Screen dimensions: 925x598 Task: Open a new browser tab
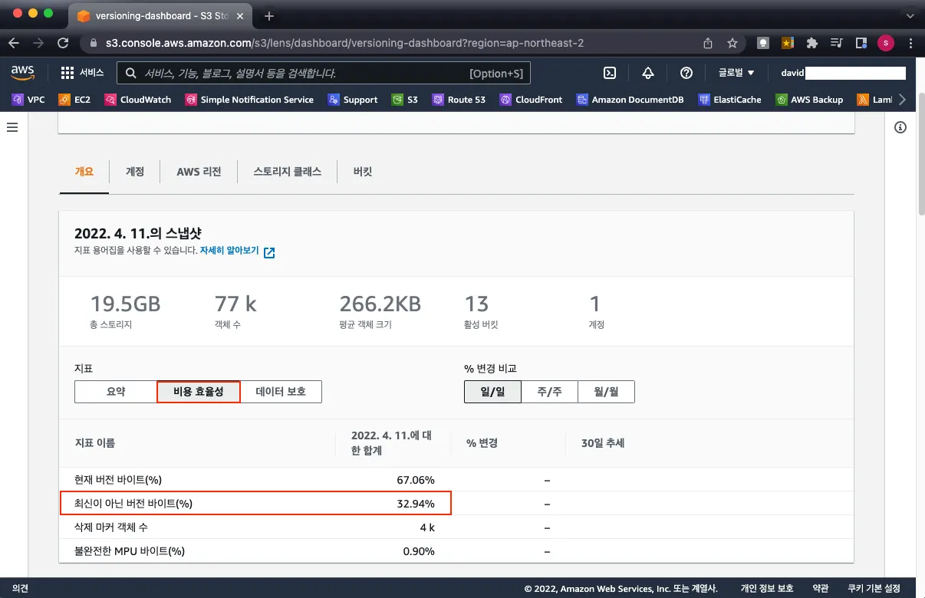click(268, 16)
